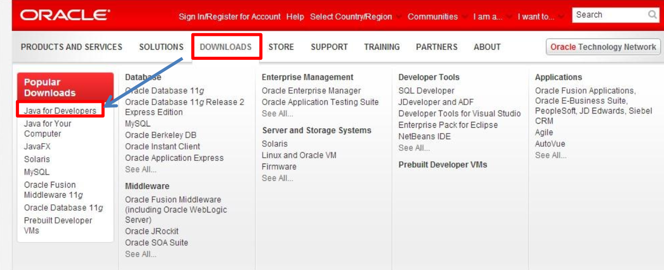Click the Applications section heading
This screenshot has height=270, width=664.
coord(558,77)
